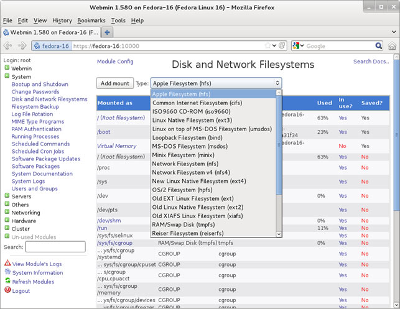Click the dropdown list scroll down arrow

pyautogui.click(x=279, y=234)
